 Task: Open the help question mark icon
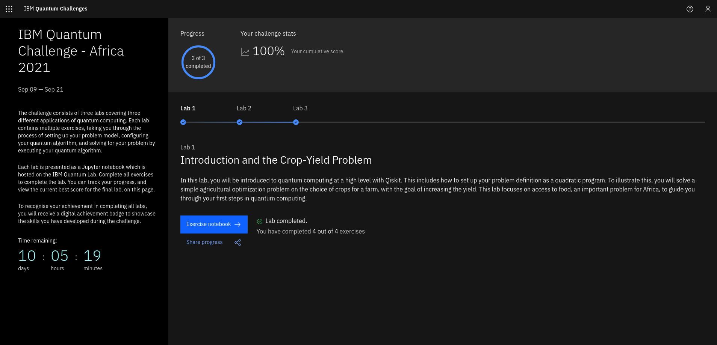pyautogui.click(x=690, y=9)
